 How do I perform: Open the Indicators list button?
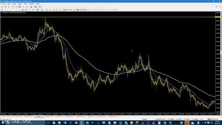tap(31, 7)
